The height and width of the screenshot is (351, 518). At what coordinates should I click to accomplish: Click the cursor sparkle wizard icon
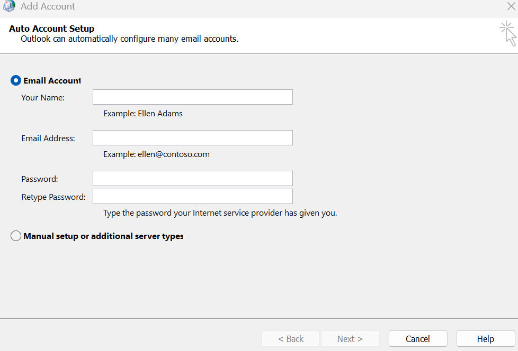[508, 34]
